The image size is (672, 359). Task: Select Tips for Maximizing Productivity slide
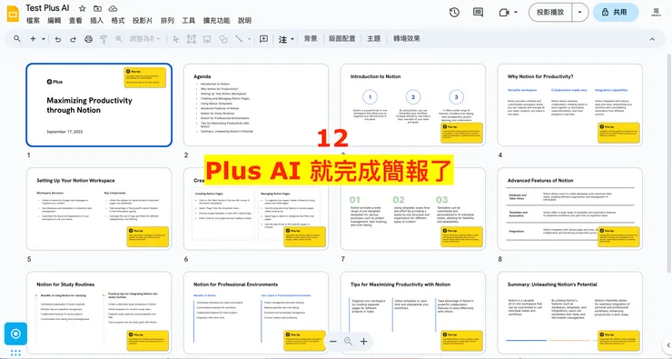[x=412, y=313]
